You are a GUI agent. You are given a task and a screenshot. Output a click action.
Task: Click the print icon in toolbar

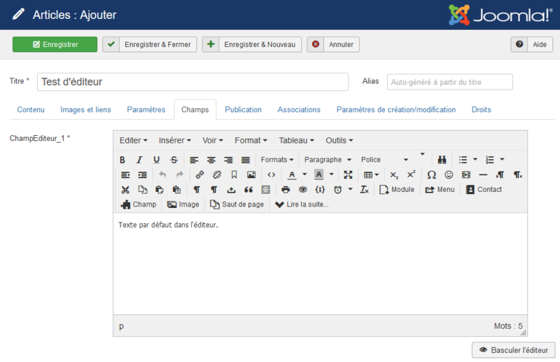(x=286, y=190)
